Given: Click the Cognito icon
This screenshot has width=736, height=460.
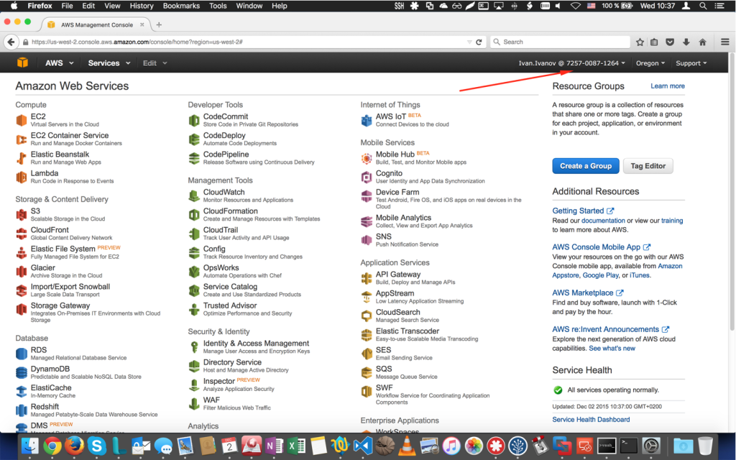Looking at the screenshot, I should pos(367,177).
